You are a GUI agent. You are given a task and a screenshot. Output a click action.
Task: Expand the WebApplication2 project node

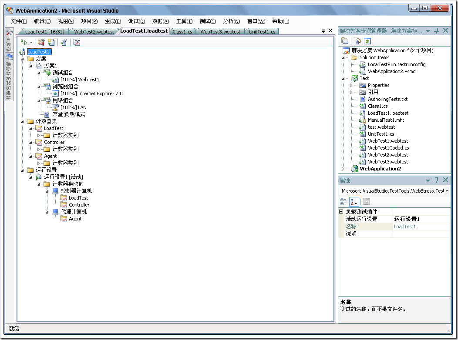[343, 169]
